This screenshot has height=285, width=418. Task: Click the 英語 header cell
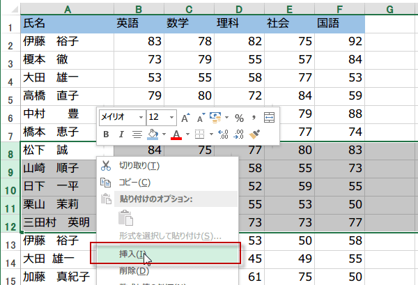pyautogui.click(x=139, y=24)
